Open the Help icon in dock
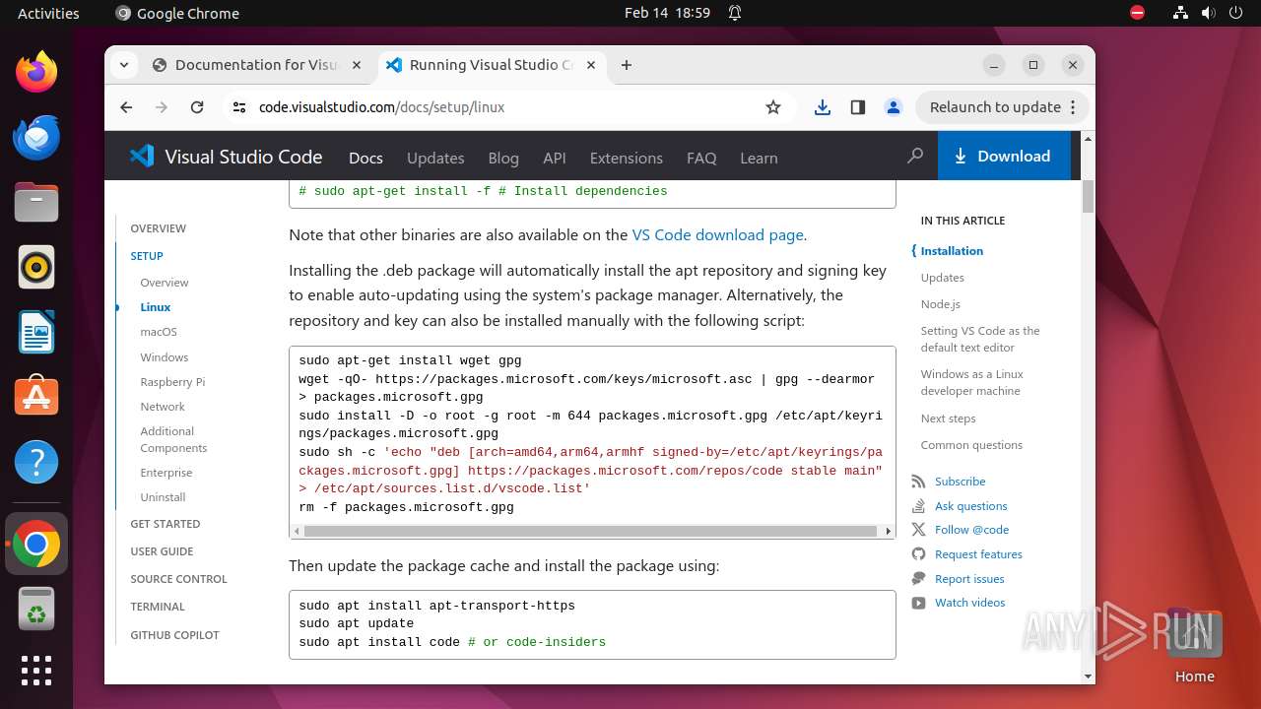This screenshot has width=1261, height=709. (x=36, y=462)
